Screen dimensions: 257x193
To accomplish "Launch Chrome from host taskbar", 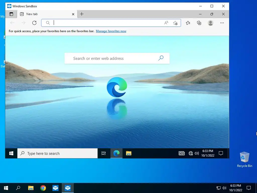I will (43, 188).
